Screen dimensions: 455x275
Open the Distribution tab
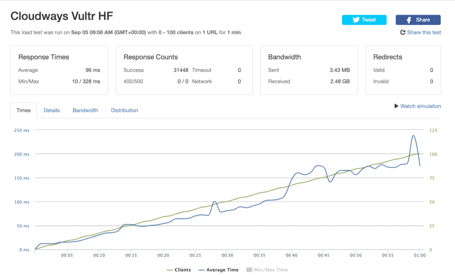point(124,110)
